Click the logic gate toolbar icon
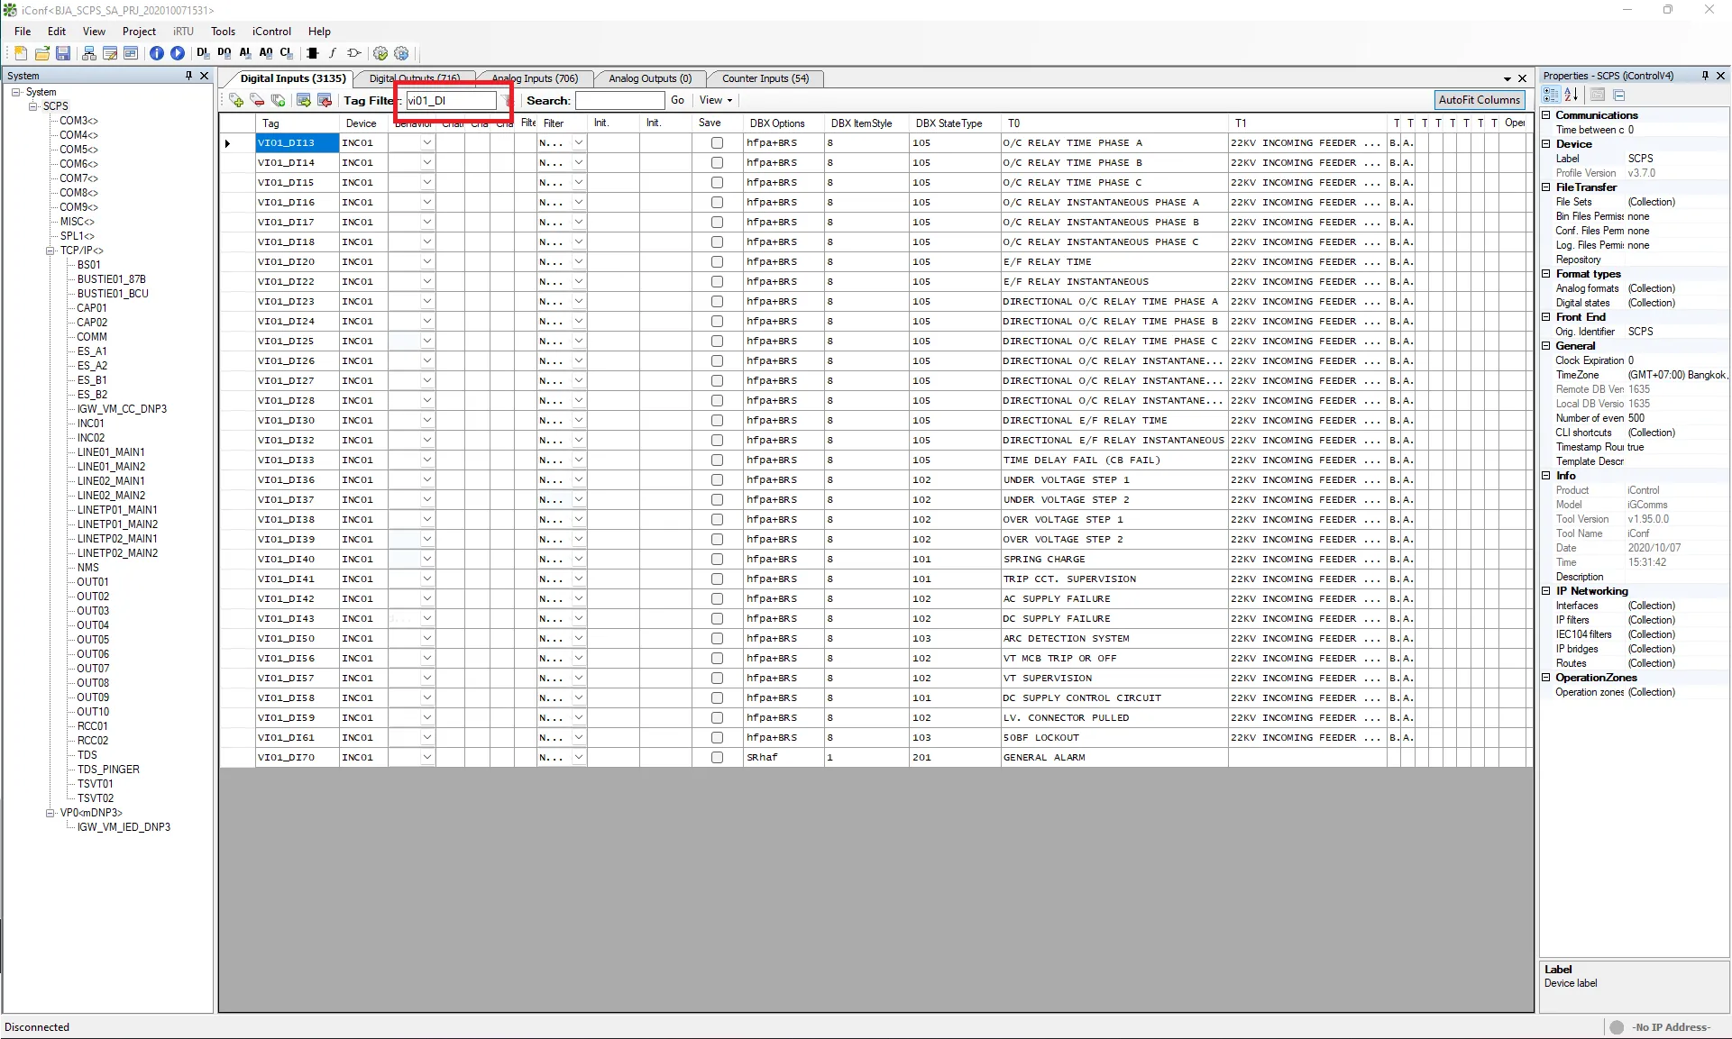The width and height of the screenshot is (1732, 1039). point(354,53)
